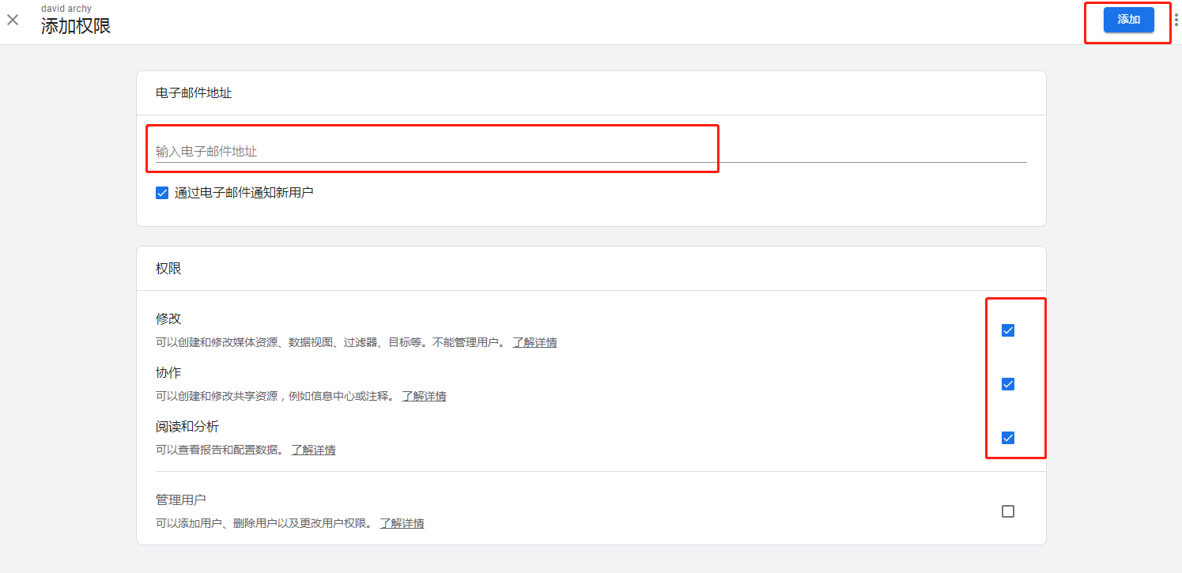1182x573 pixels.
Task: Close the 添加权限 panel with the X icon
Action: point(13,20)
